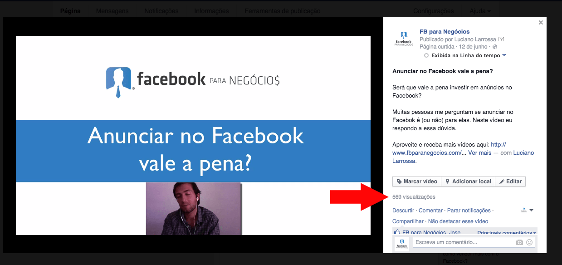Attach a photo with the camera icon

click(519, 243)
